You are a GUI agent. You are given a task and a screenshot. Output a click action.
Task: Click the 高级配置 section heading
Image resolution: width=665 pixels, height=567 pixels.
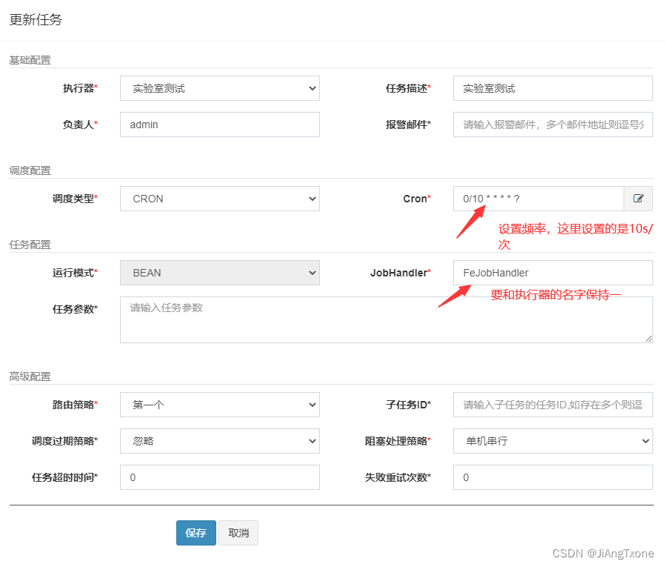pyautogui.click(x=30, y=377)
